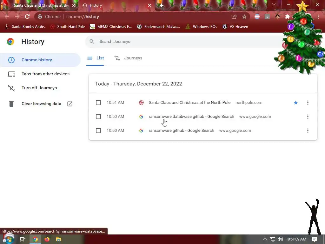The height and width of the screenshot is (244, 325).
Task: Check the Santa Claus history entry checkbox
Action: tap(98, 103)
